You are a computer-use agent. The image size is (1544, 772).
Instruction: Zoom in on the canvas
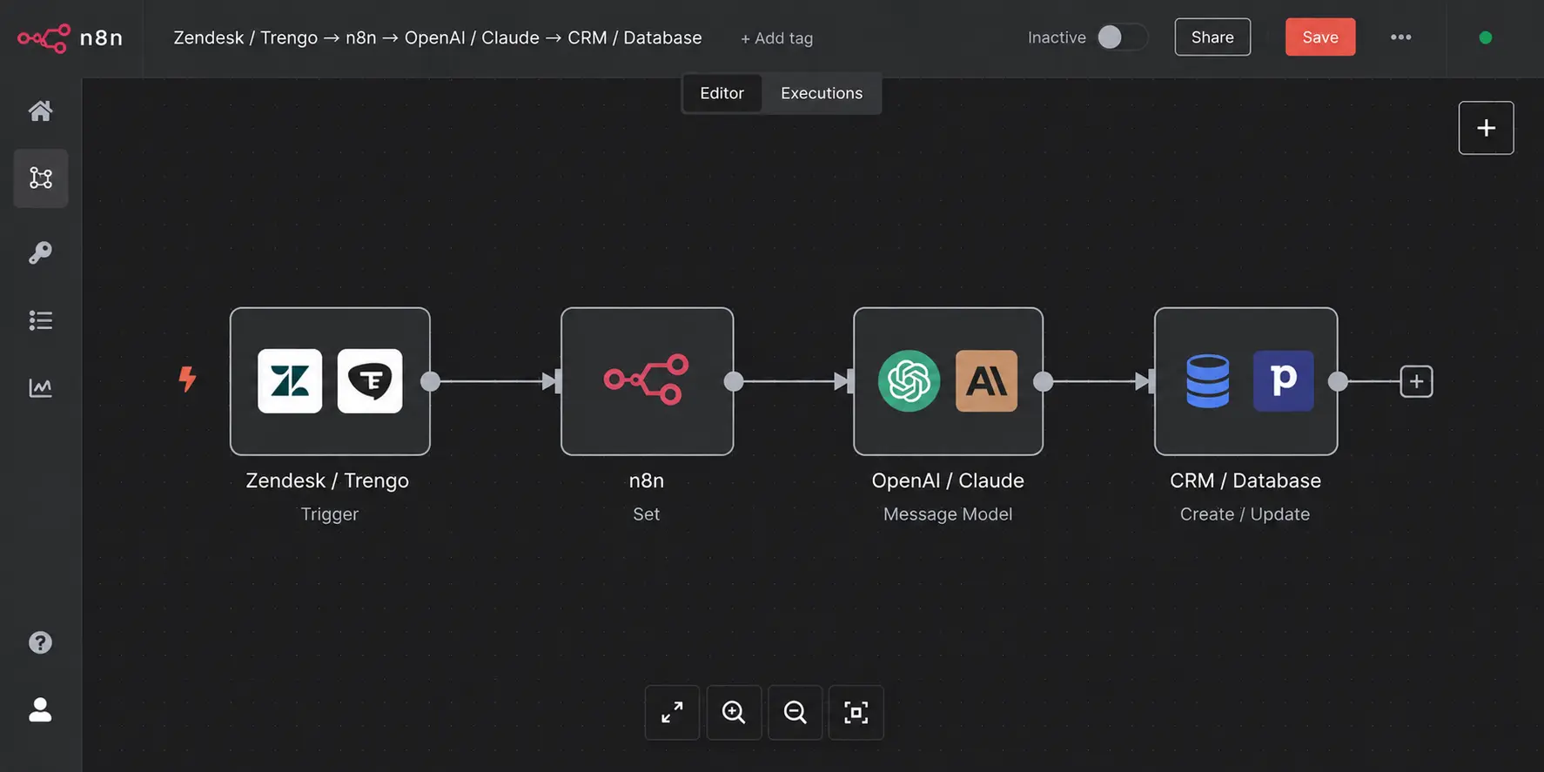(734, 713)
